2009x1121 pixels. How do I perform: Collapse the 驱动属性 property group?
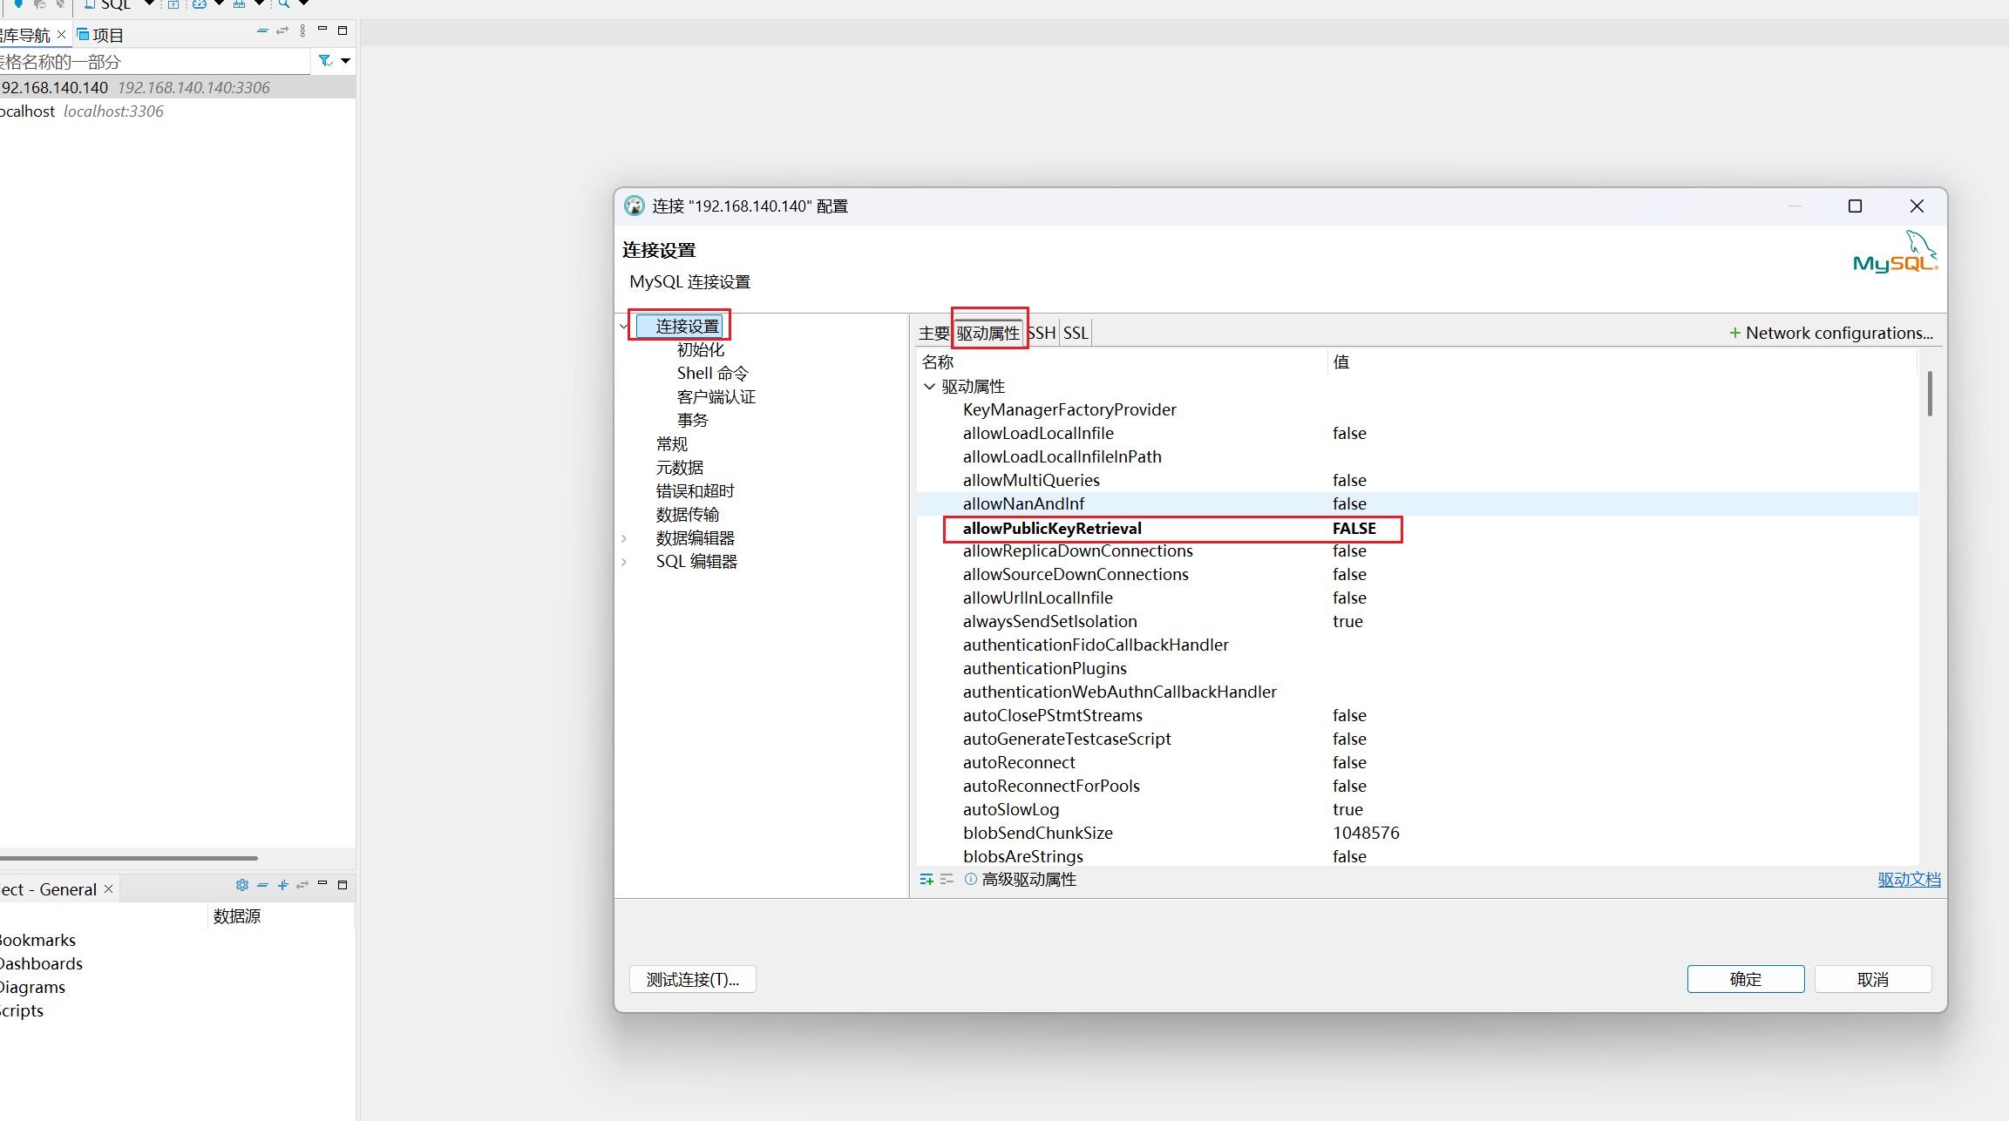point(929,386)
